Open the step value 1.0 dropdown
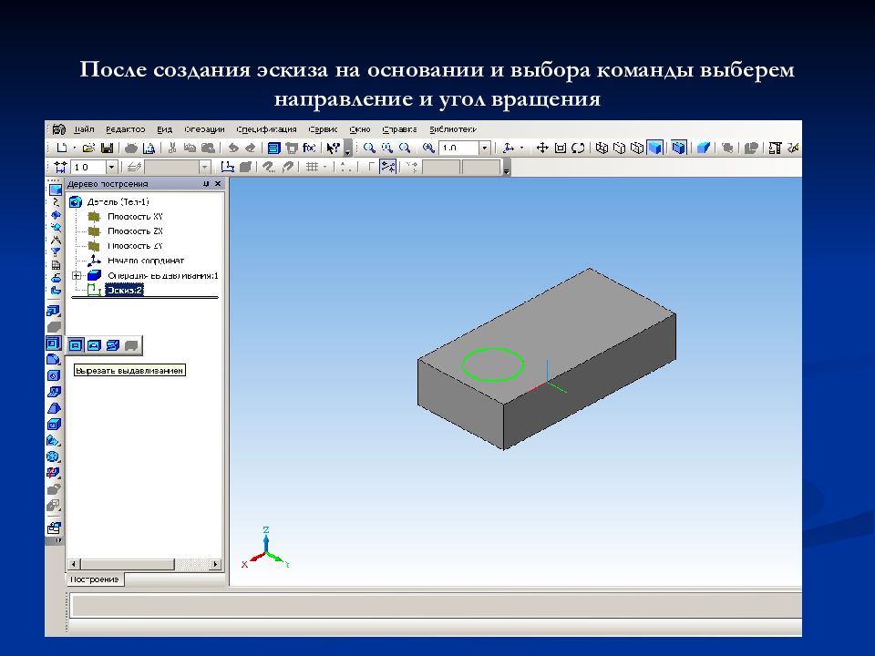Image resolution: width=875 pixels, height=656 pixels. pyautogui.click(x=111, y=167)
